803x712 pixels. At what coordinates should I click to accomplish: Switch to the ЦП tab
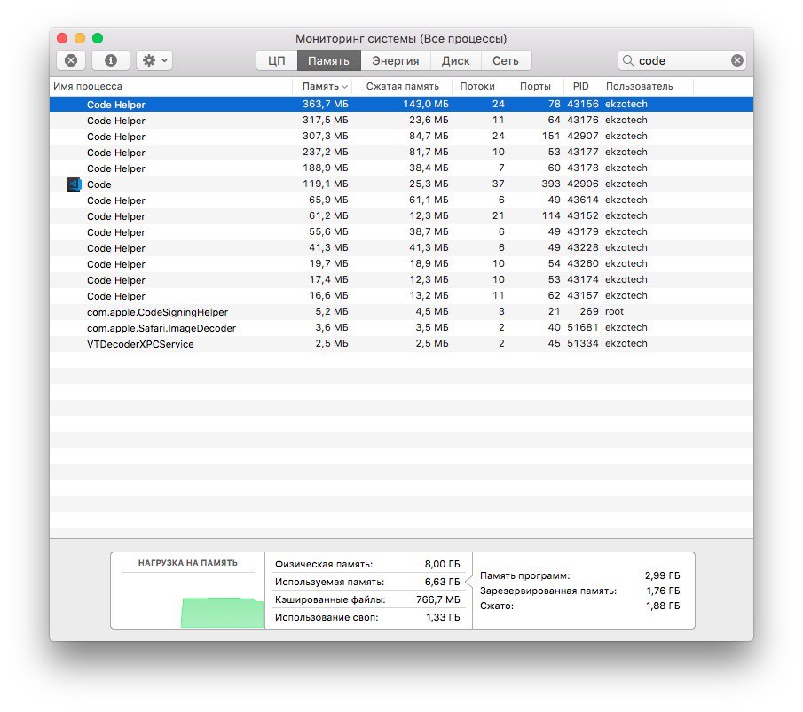277,60
